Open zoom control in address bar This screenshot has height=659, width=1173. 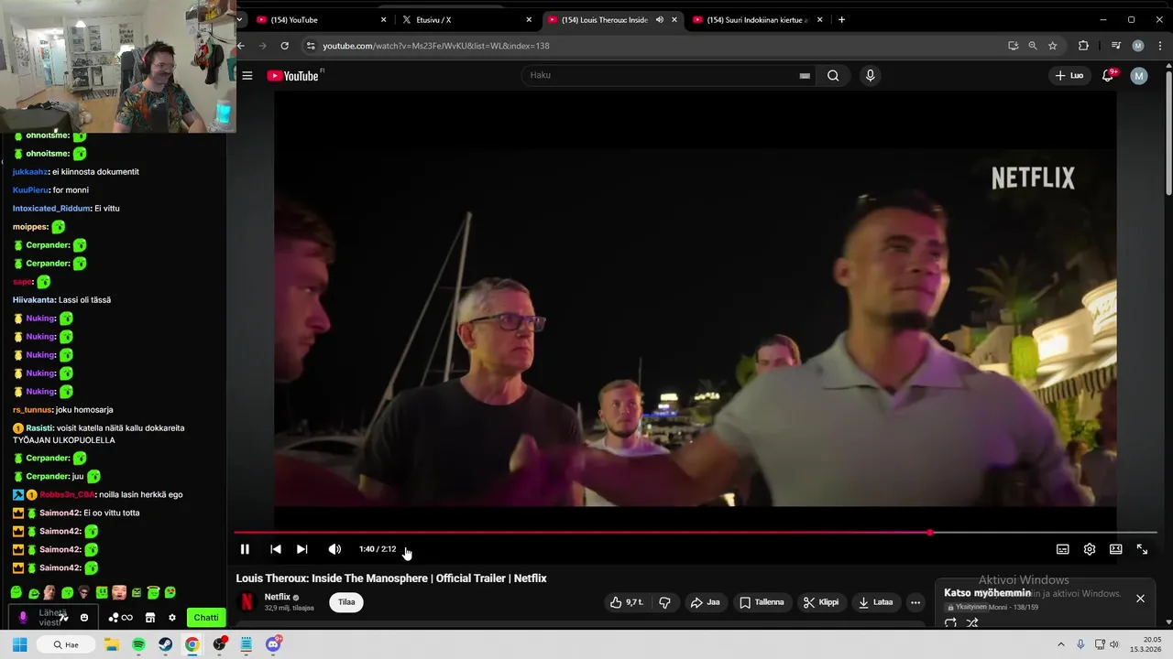[1033, 46]
